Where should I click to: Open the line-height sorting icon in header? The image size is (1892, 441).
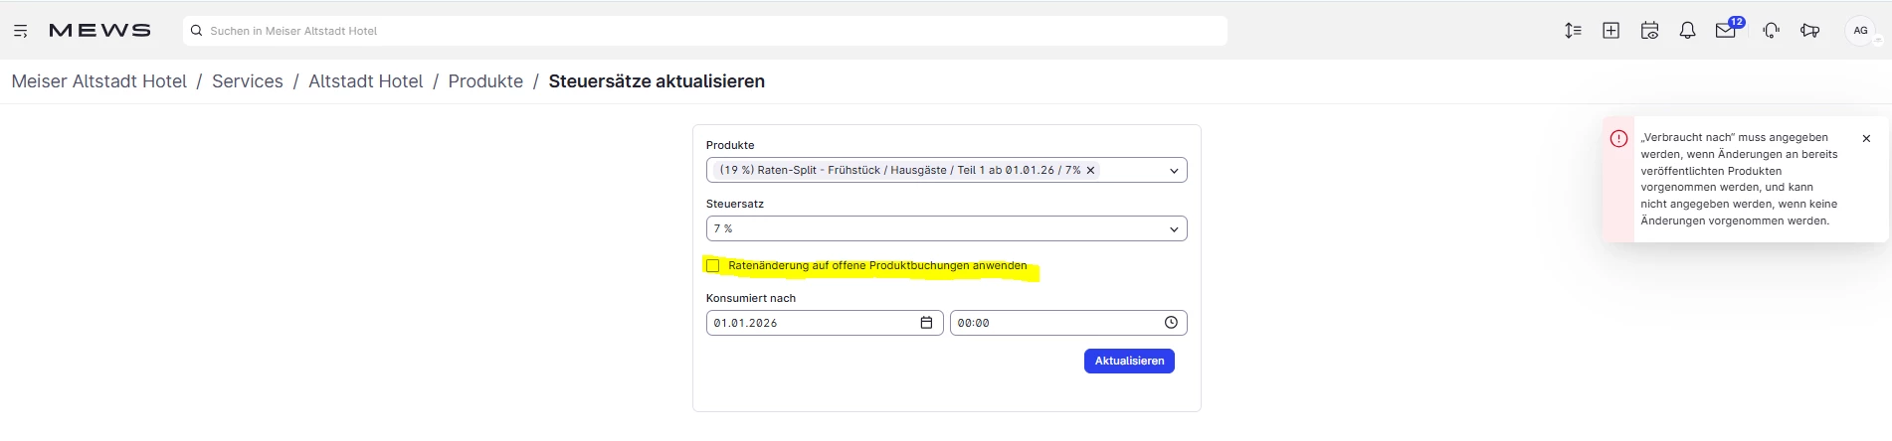coord(1573,31)
